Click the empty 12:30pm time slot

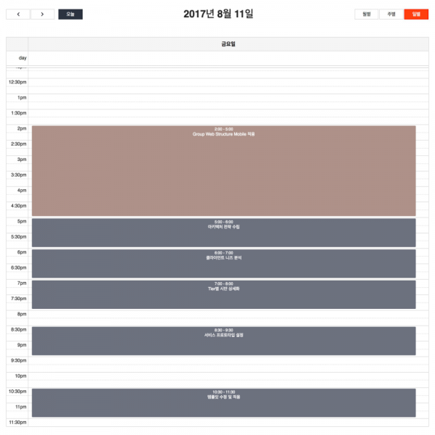coord(223,82)
